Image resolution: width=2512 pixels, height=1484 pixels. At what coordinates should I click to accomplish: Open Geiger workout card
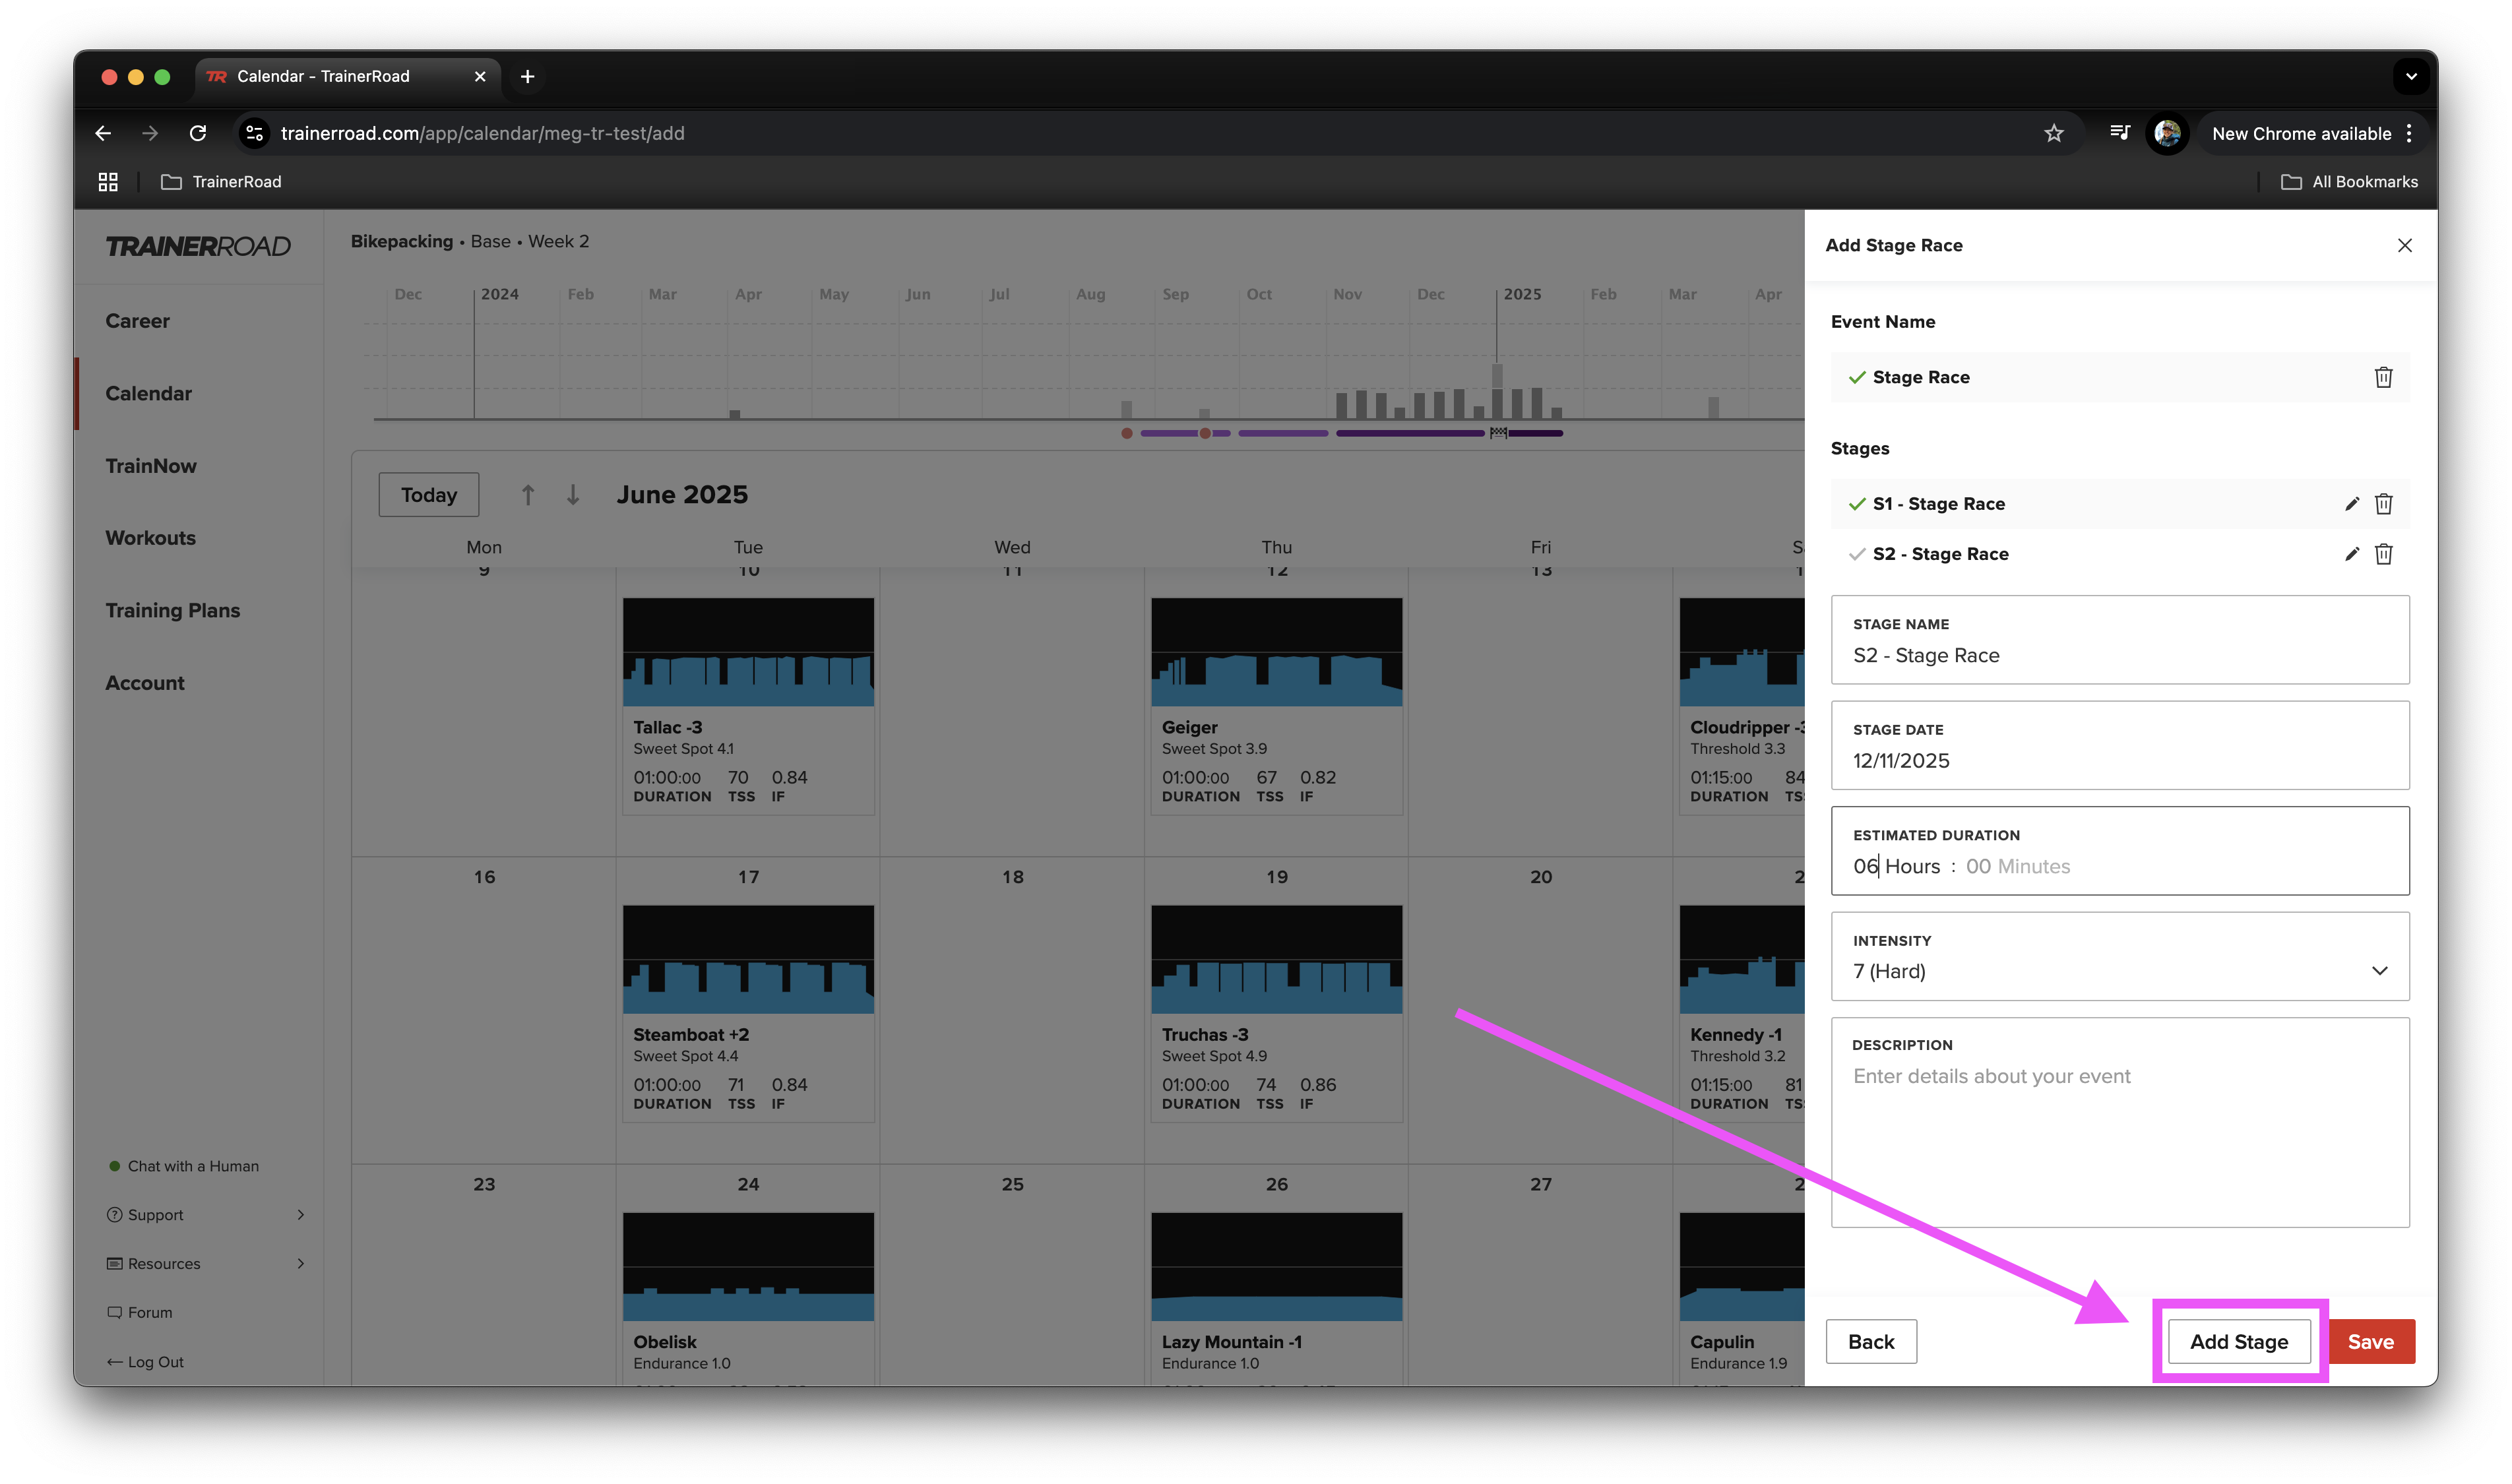pyautogui.click(x=1277, y=706)
